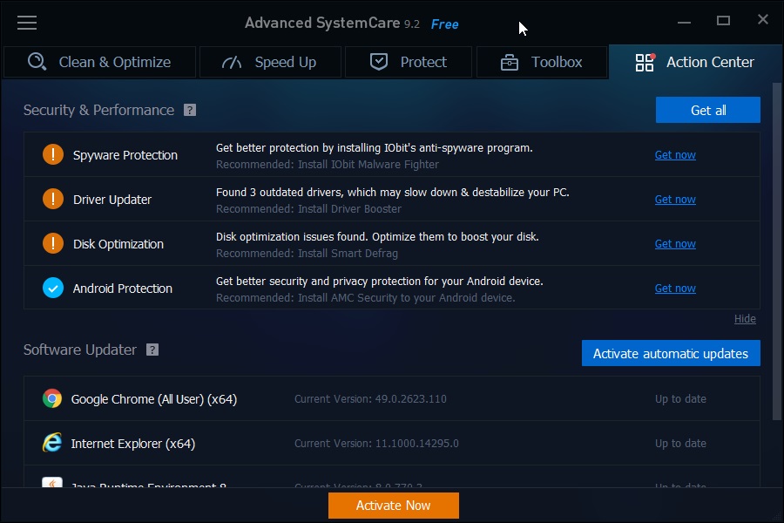Open help for Software Updater
Screen dimensions: 784x523
coord(152,350)
